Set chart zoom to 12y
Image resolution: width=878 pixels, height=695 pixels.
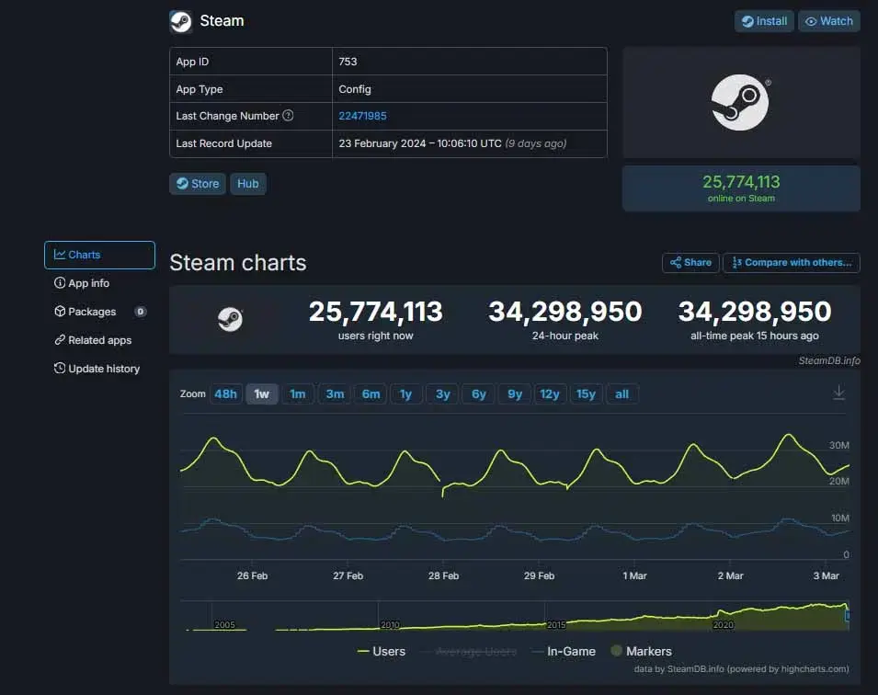point(550,394)
